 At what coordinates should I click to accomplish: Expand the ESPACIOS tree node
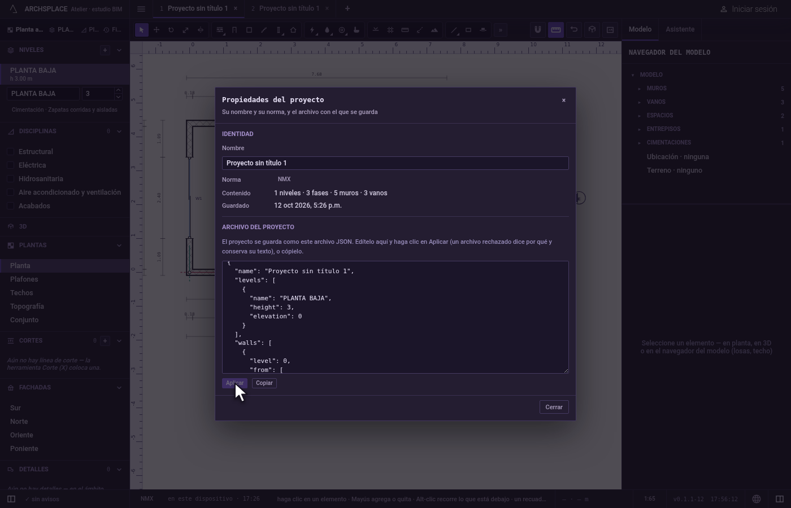(640, 116)
